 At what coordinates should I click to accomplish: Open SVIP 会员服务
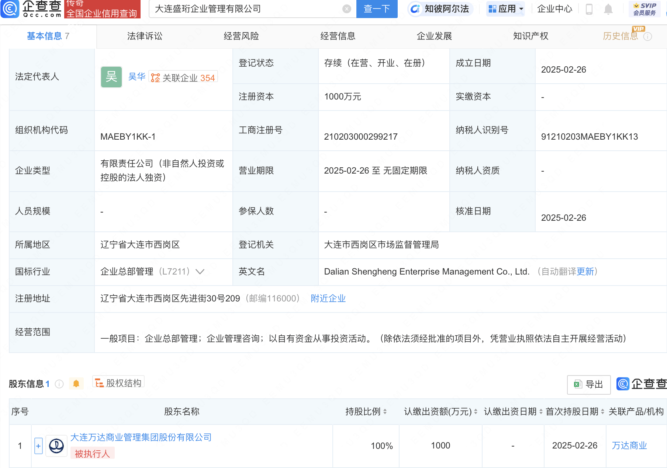pos(644,9)
